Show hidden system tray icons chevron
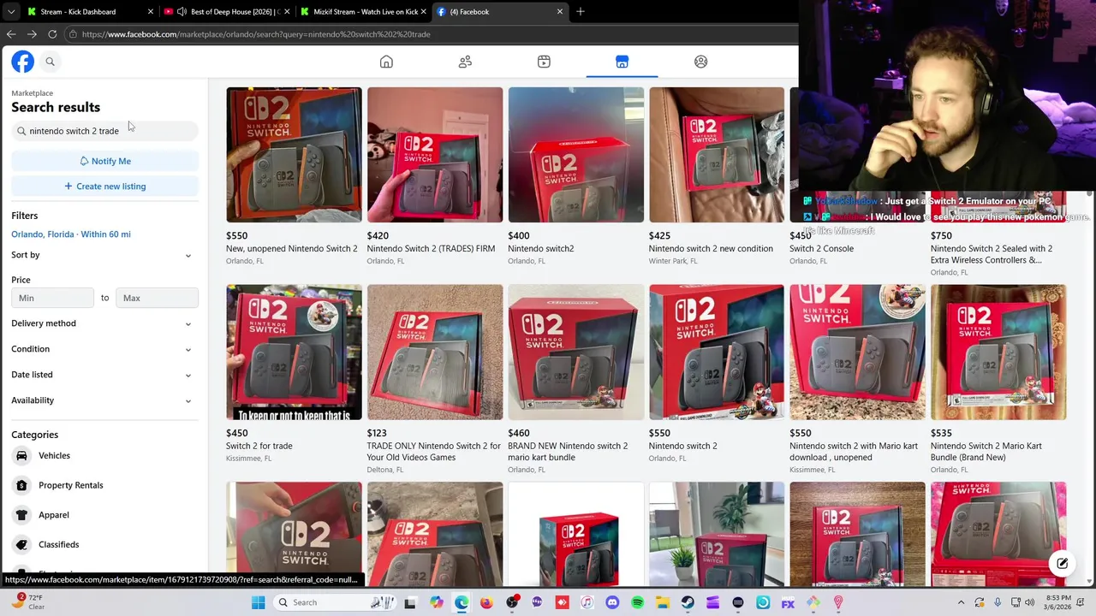The height and width of the screenshot is (616, 1096). 961,602
